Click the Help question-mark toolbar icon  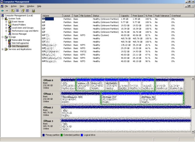[x=23, y=11]
